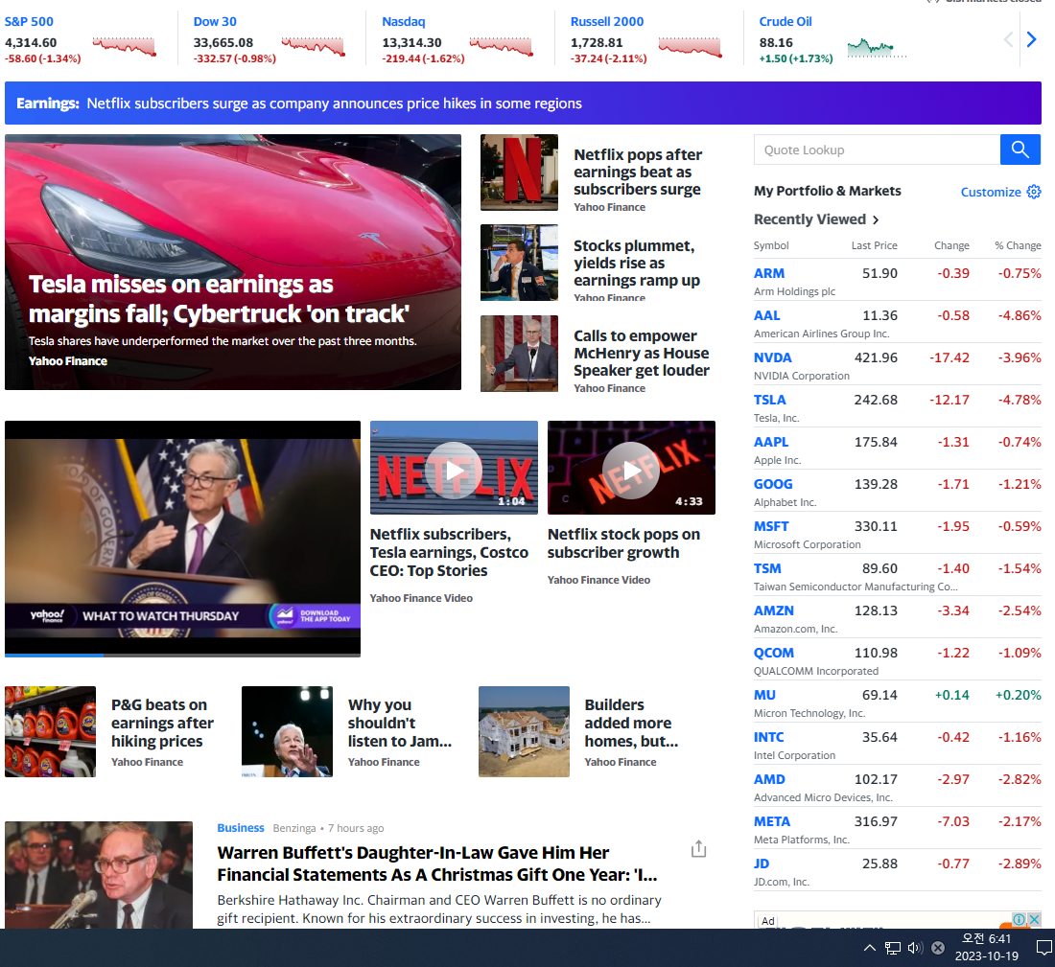Image resolution: width=1055 pixels, height=967 pixels.
Task: Click the ticker's left arrow
Action: [x=1008, y=39]
